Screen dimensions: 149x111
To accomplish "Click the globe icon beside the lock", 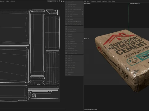I will 62,1.
